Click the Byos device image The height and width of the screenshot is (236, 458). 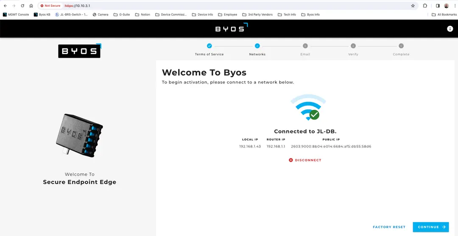(x=79, y=135)
